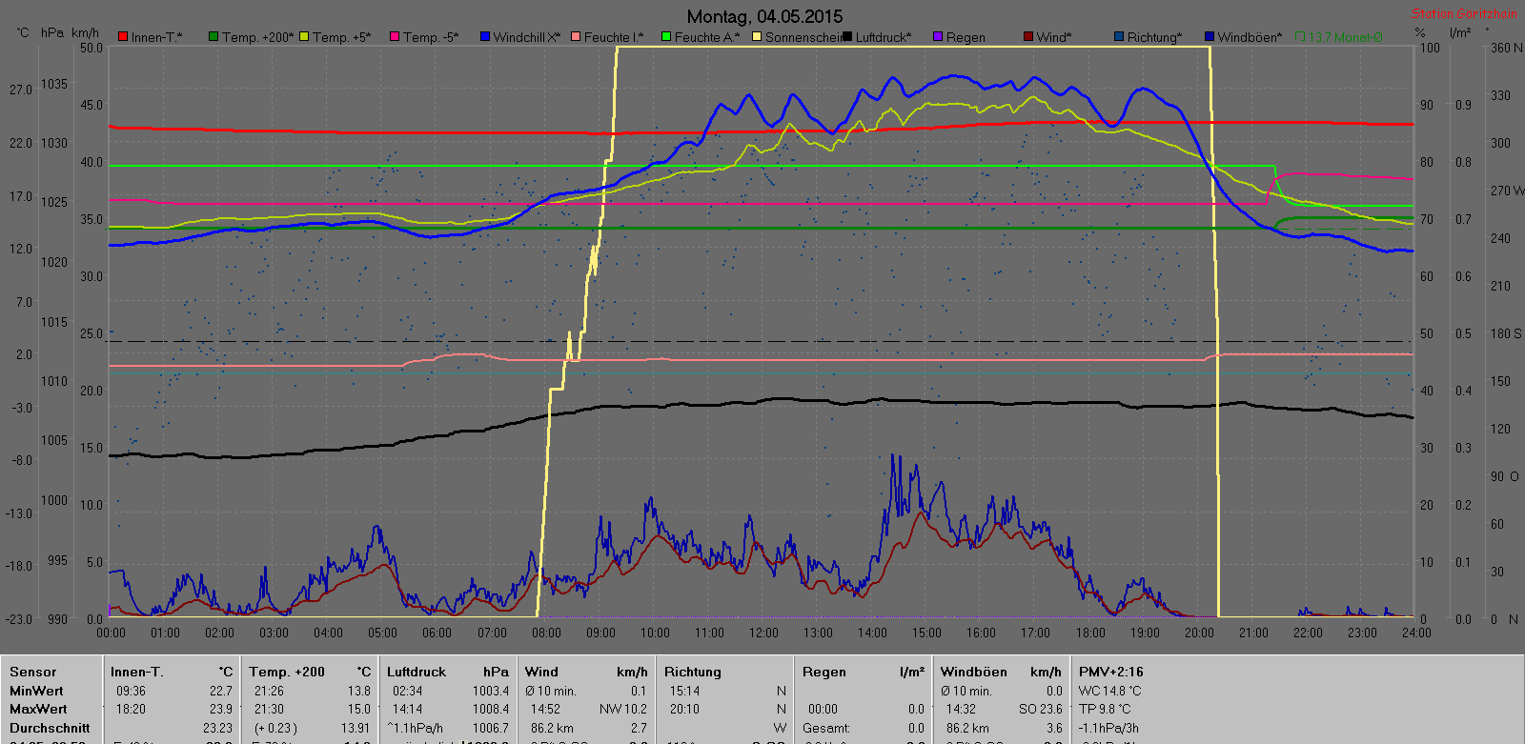Click Windböen maximum time 14:32
Screen dimensions: 1525x744
click(x=961, y=709)
